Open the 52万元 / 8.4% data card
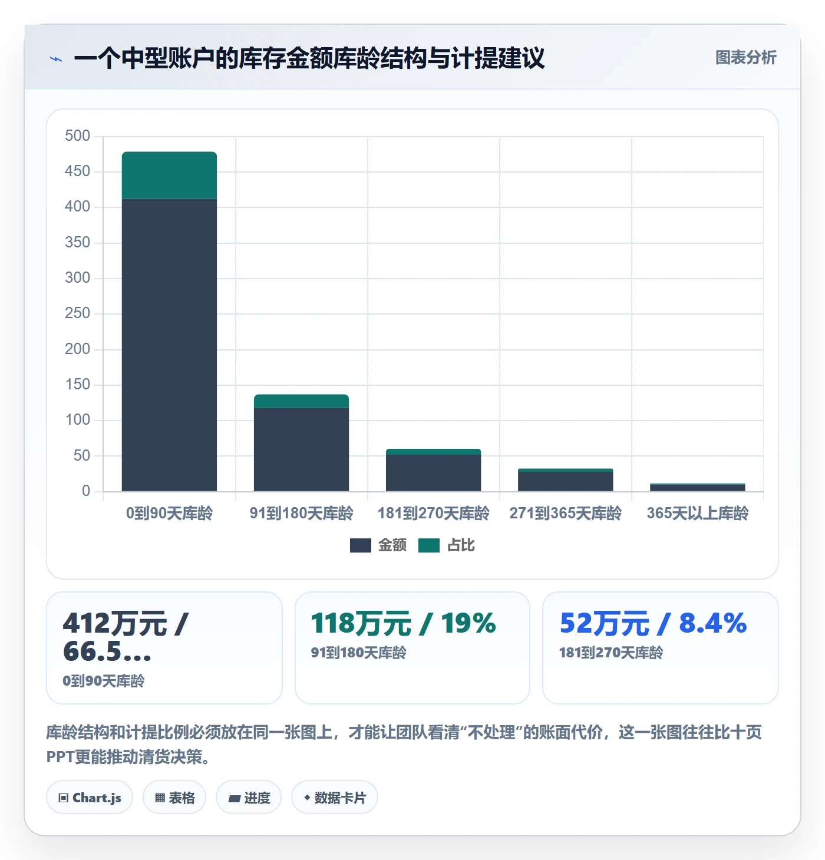This screenshot has height=860, width=825. (661, 648)
